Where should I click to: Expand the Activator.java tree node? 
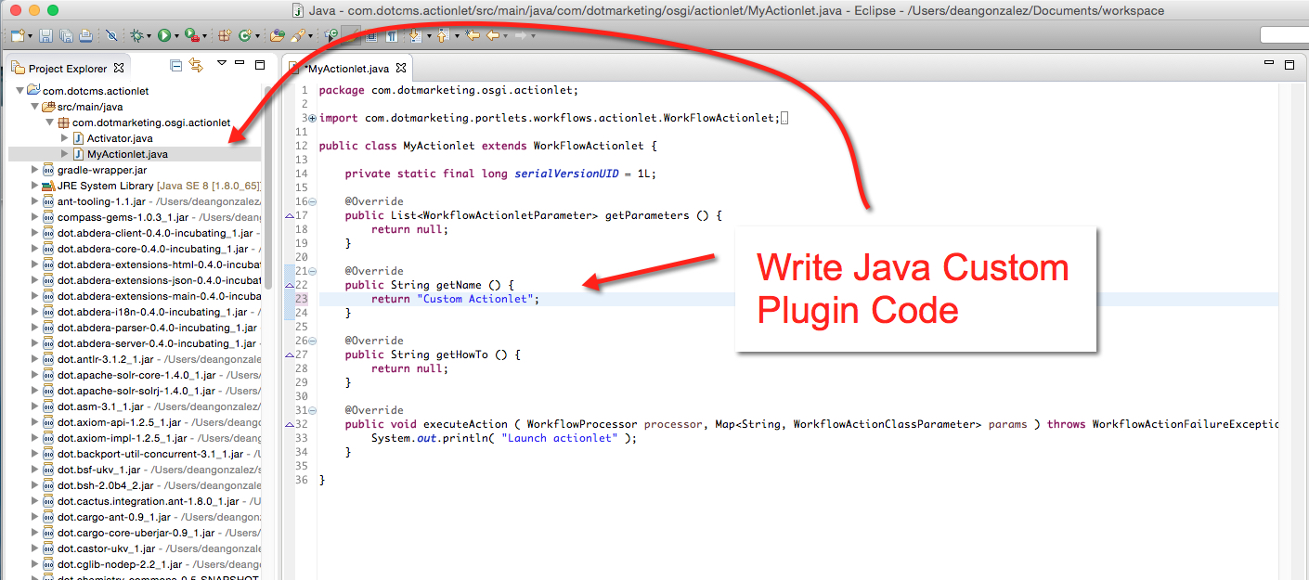(65, 138)
